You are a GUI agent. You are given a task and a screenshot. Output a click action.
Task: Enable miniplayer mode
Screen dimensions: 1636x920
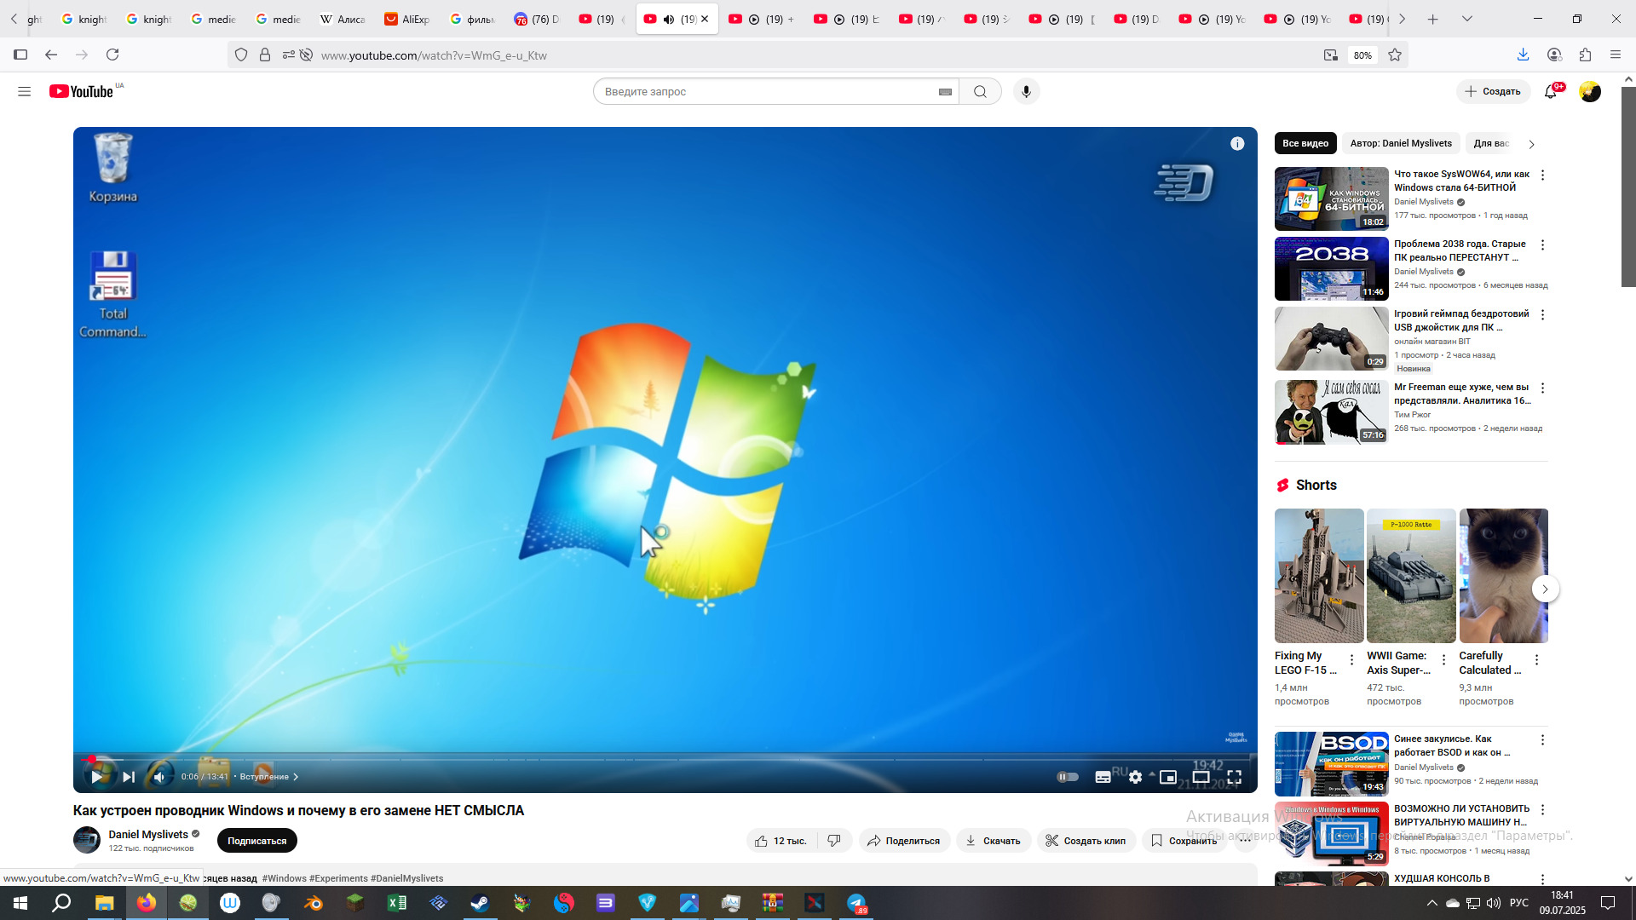tap(1168, 776)
